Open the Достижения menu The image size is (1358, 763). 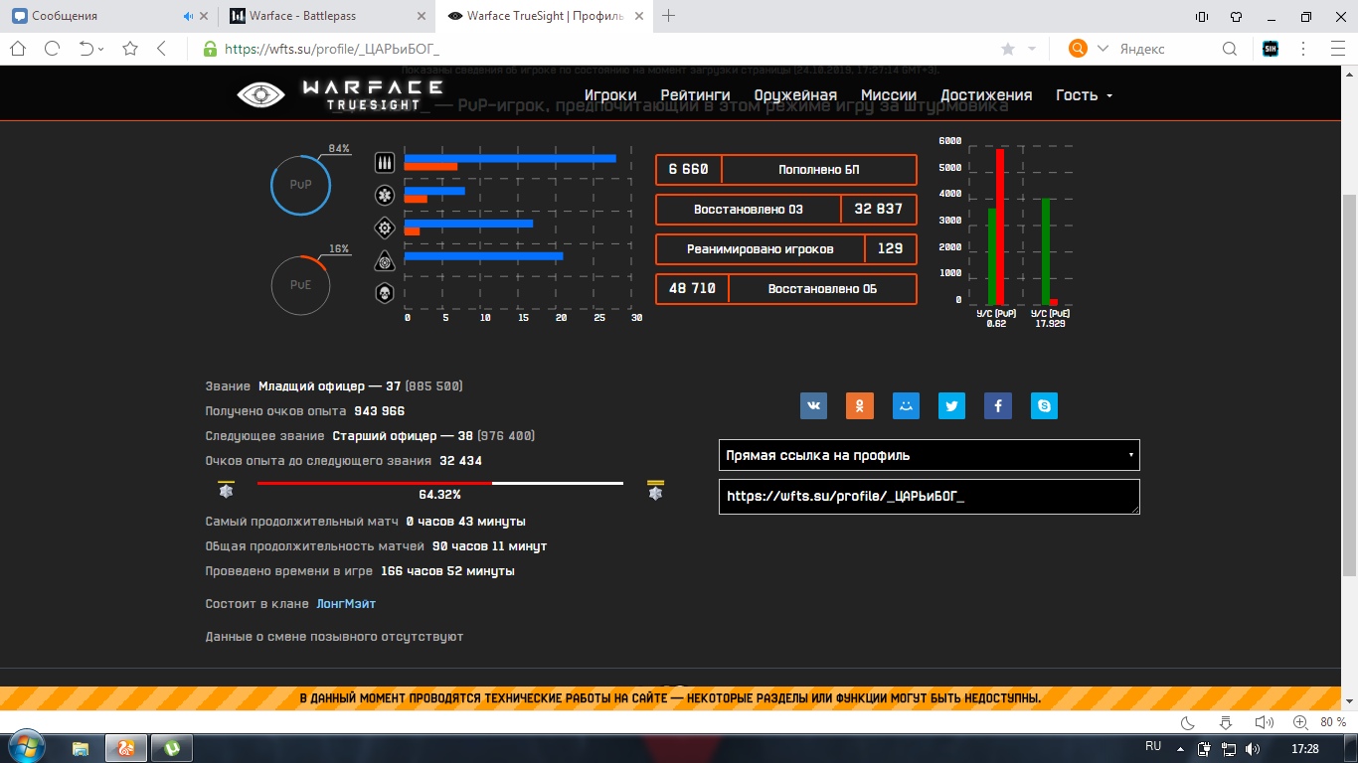pyautogui.click(x=986, y=95)
